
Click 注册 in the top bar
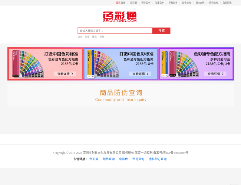tap(123, 3)
